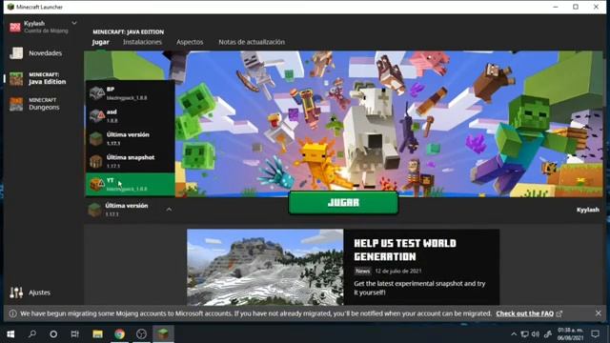This screenshot has width=610, height=343.
Task: Expand the account dropdown chevron
Action: pos(74,23)
